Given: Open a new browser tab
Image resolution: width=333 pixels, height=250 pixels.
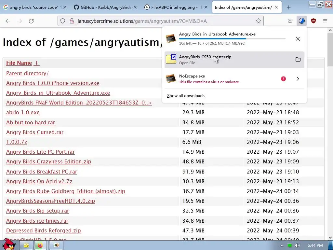Looking at the screenshot, I should point(288,7).
